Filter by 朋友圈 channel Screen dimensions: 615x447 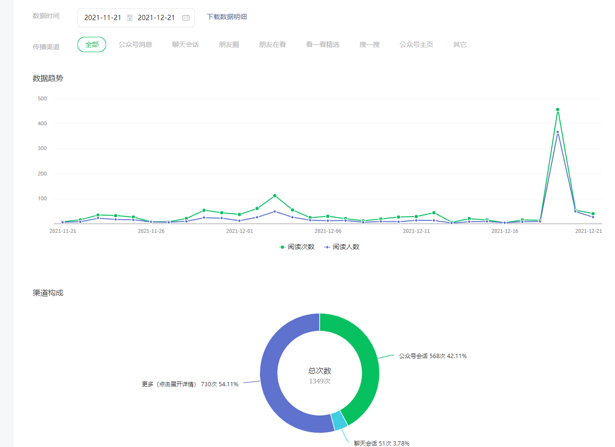[x=229, y=44]
